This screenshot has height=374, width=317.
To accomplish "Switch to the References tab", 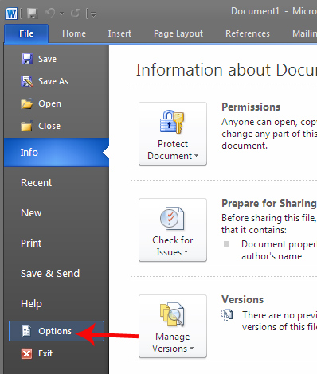I will tap(248, 33).
